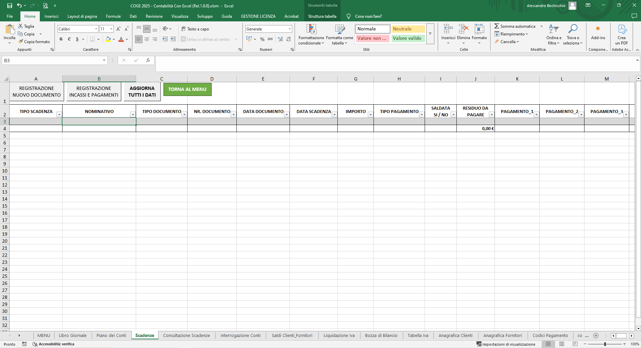641x348 pixels.
Task: Open Trova e seleziona magnifier
Action: (x=573, y=29)
